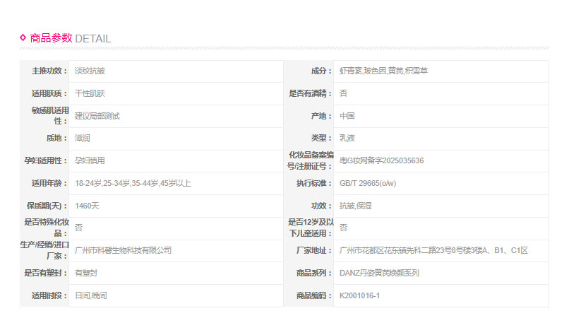
Task: Click the 类型 value 乳液
Action: (x=347, y=139)
